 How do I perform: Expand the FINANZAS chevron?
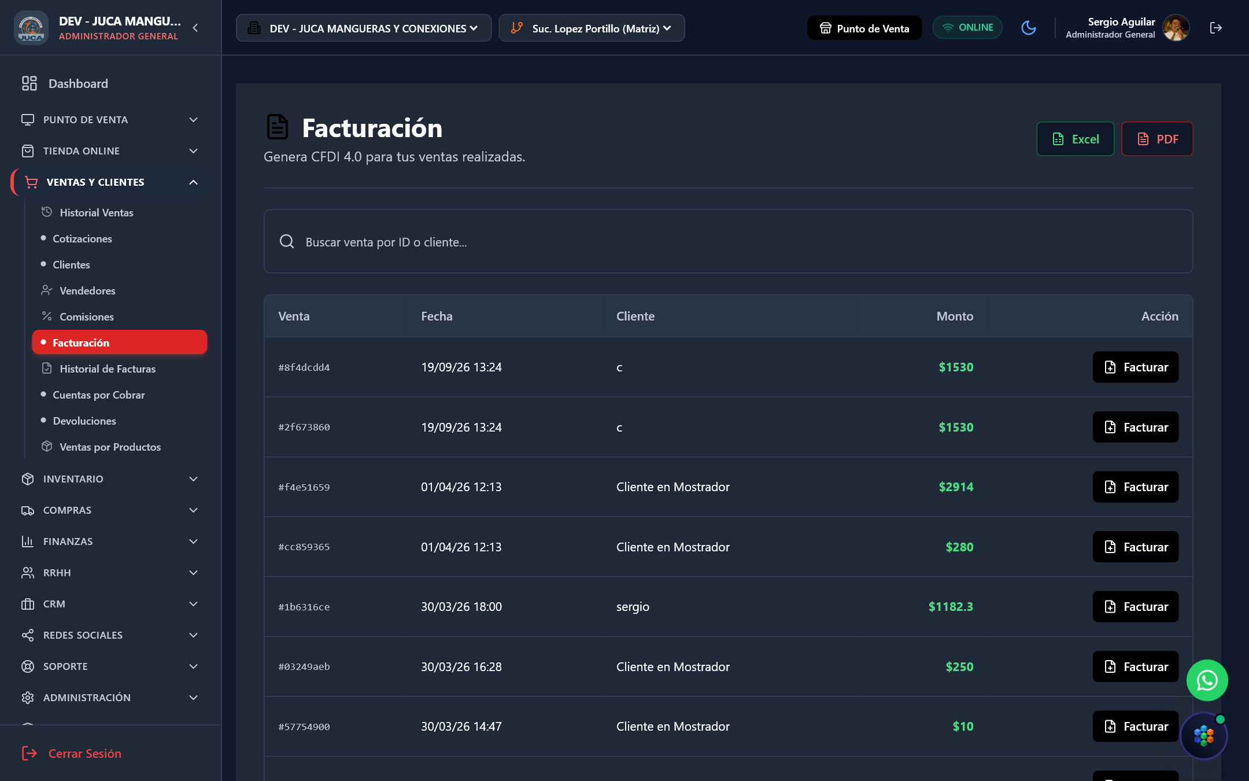click(193, 541)
